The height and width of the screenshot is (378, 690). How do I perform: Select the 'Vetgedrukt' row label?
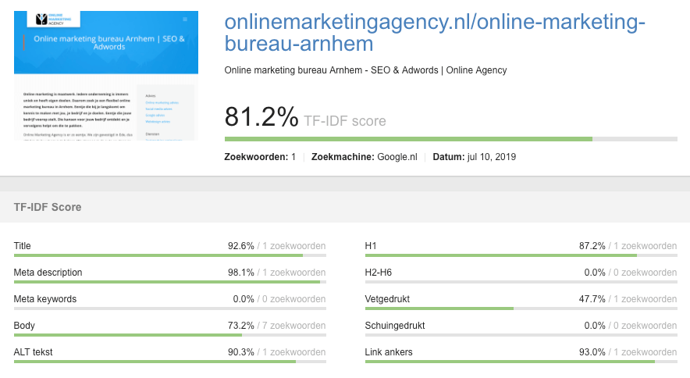[387, 299]
